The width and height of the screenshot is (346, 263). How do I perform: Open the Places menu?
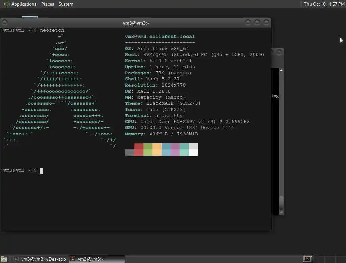coord(47,4)
